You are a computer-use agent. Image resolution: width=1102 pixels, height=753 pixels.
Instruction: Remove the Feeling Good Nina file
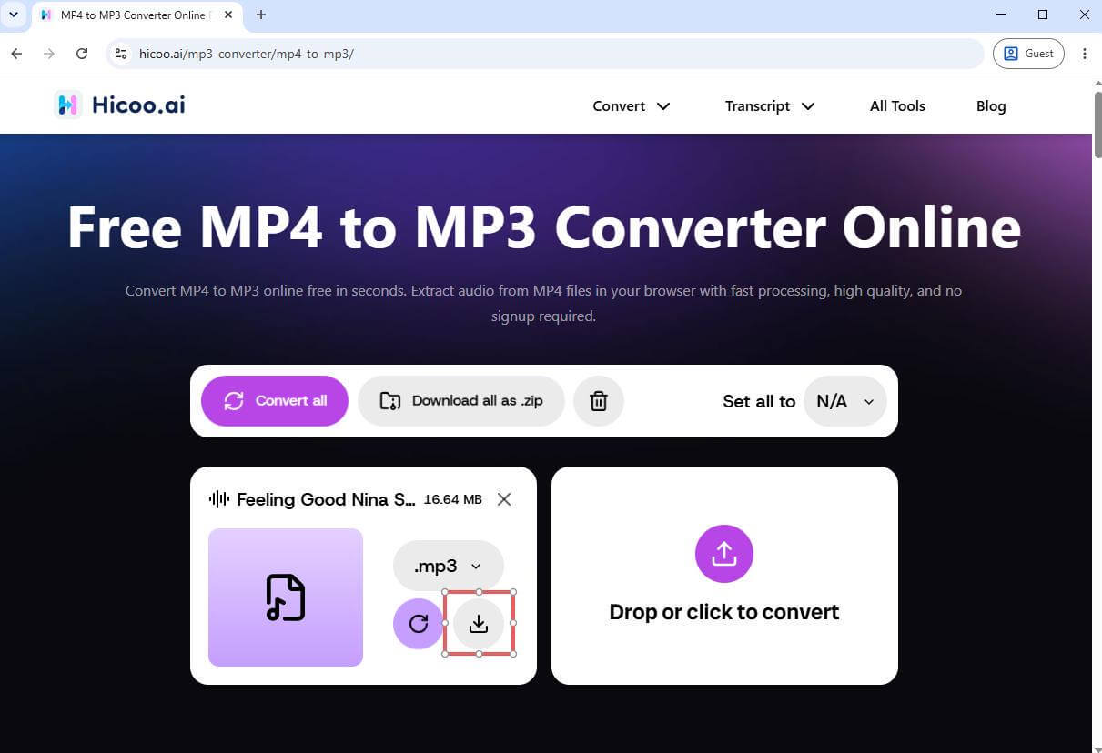pos(504,499)
